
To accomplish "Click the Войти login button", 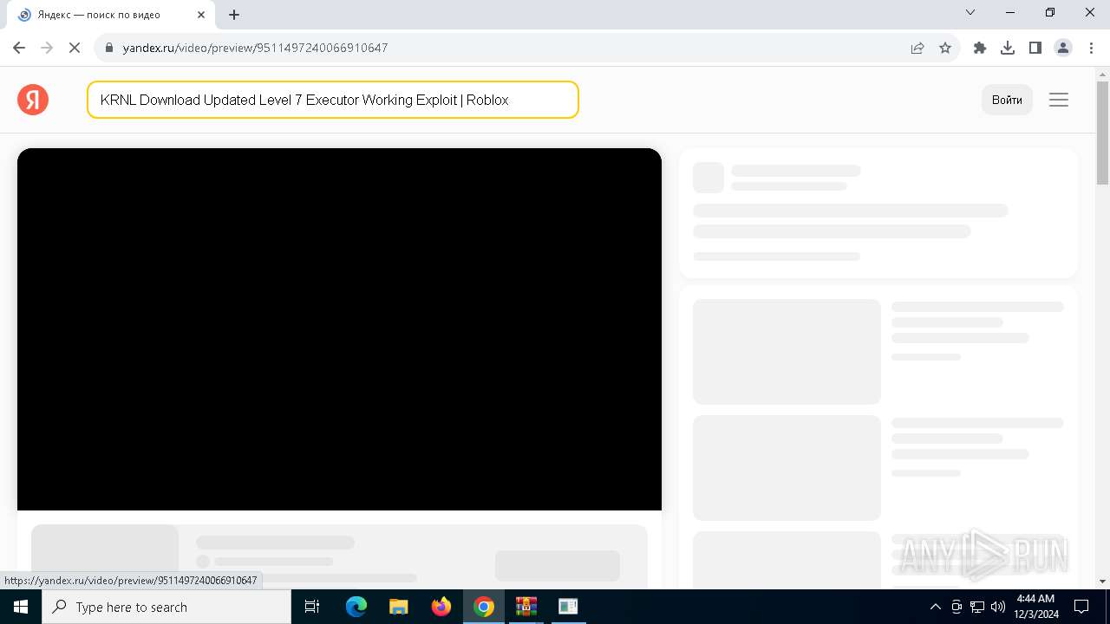I will click(x=1007, y=100).
